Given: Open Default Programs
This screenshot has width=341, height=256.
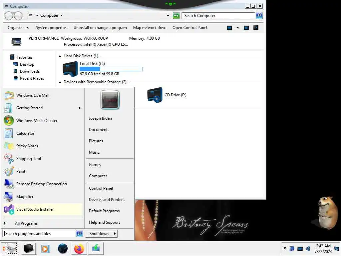Looking at the screenshot, I should coord(104,211).
